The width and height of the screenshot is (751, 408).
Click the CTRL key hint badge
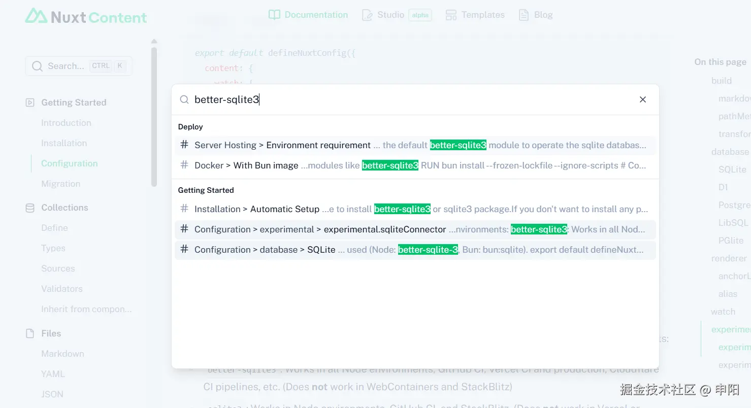101,66
